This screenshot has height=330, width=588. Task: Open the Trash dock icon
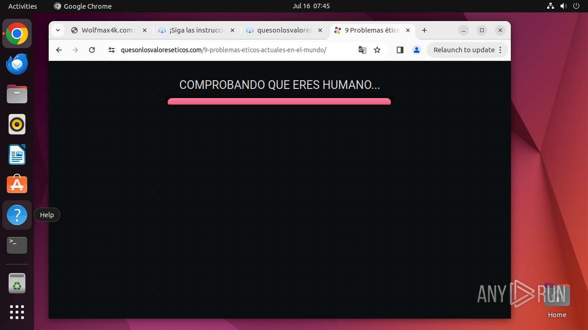pos(17,283)
